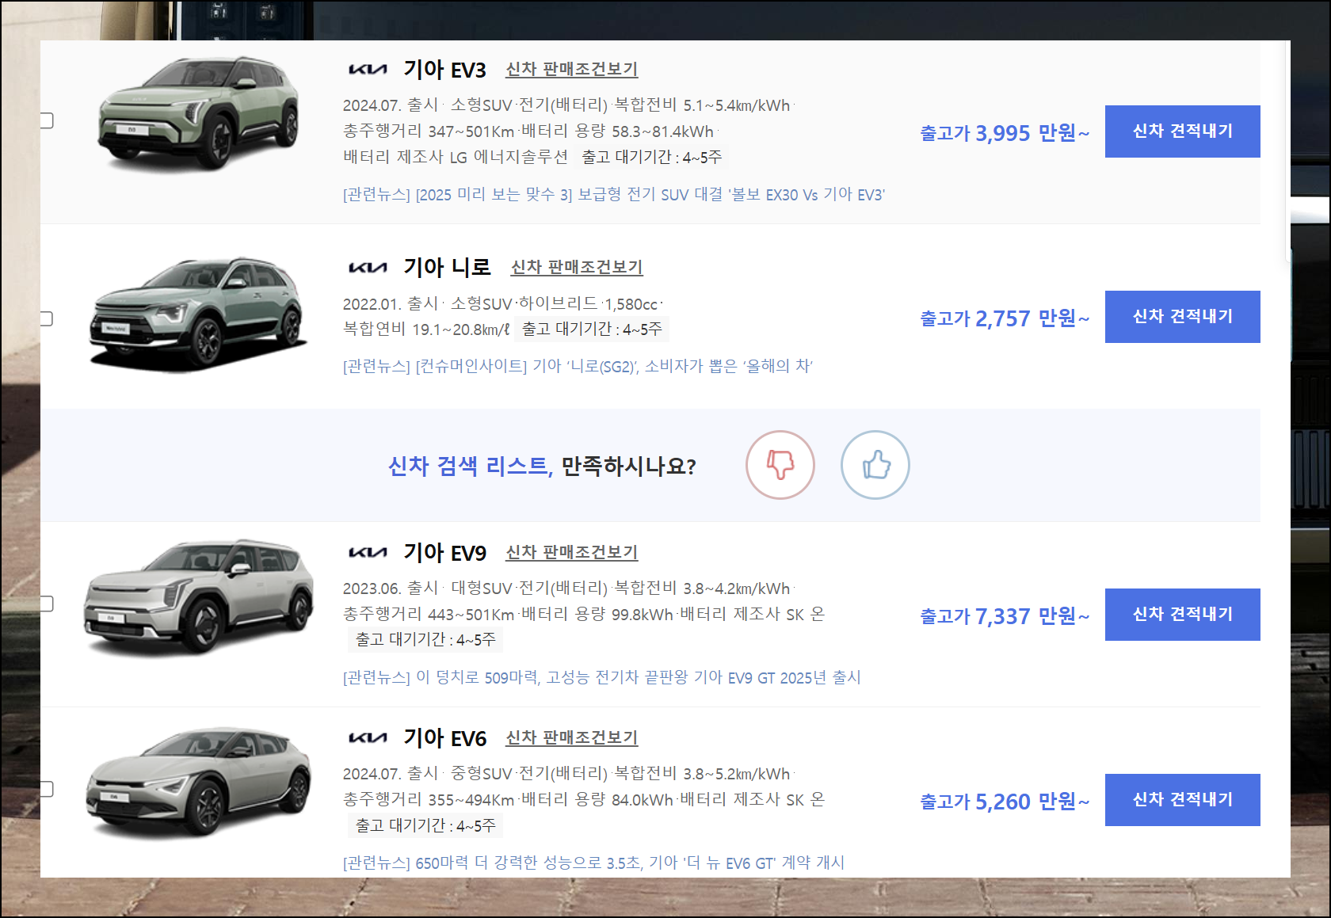Tick the checkbox for 기아 EV6
This screenshot has height=918, width=1331.
(x=47, y=789)
